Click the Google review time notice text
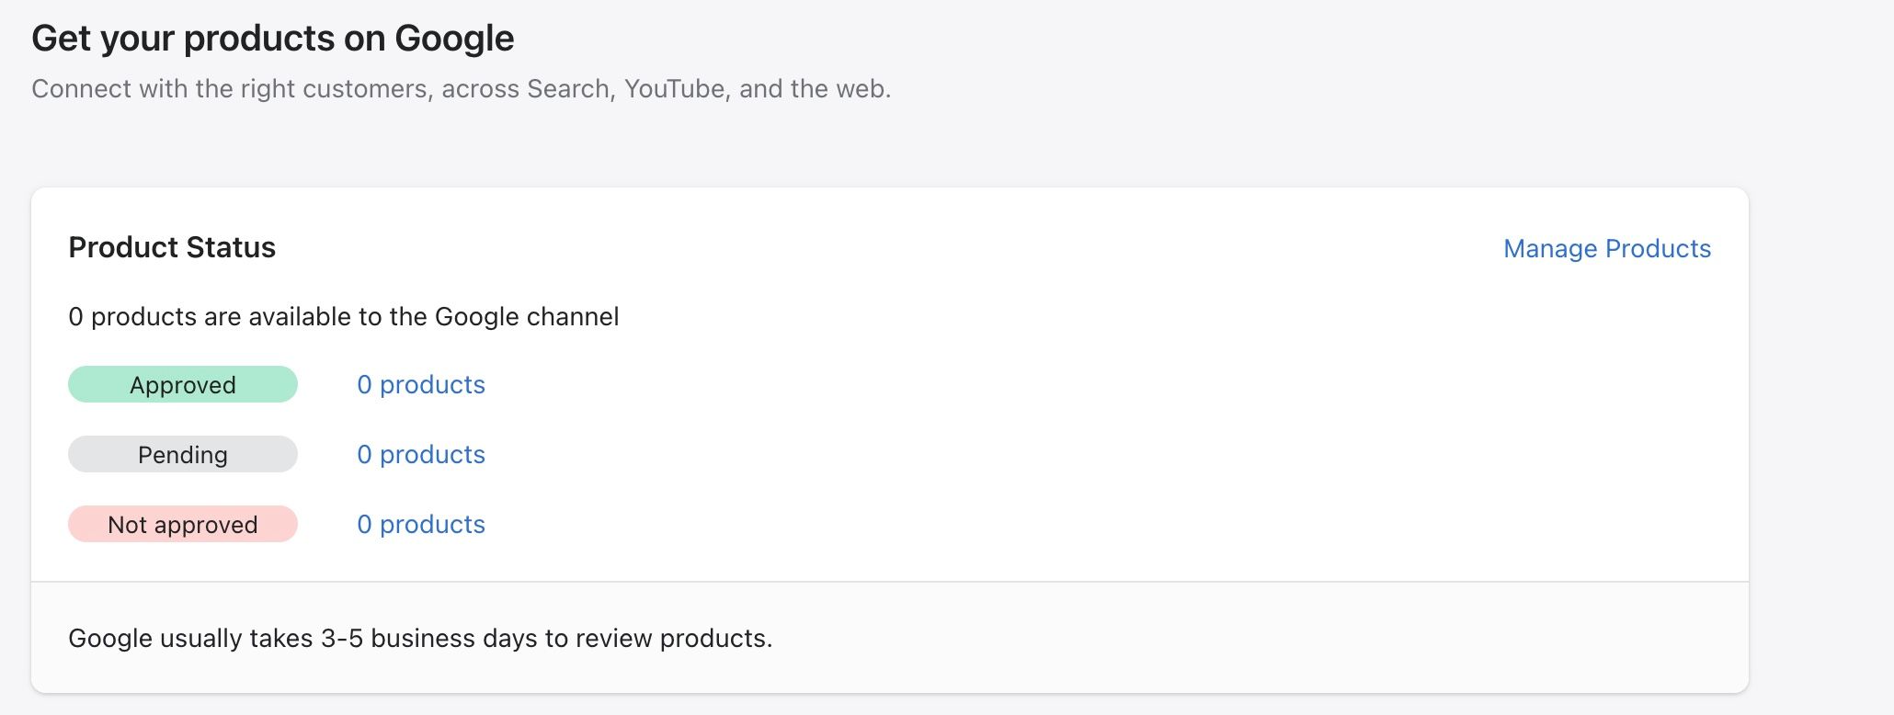1894x715 pixels. pyautogui.click(x=420, y=638)
